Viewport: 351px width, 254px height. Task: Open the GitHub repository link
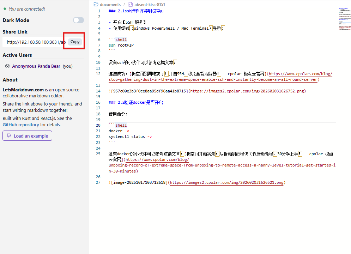point(21,125)
